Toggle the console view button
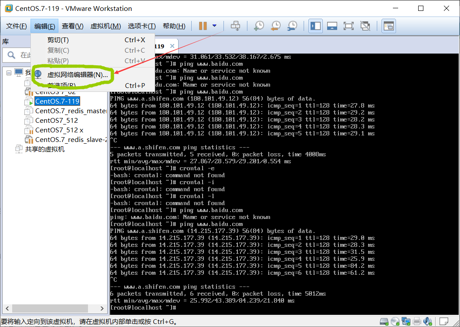This screenshot has height=327, width=460. click(x=388, y=26)
